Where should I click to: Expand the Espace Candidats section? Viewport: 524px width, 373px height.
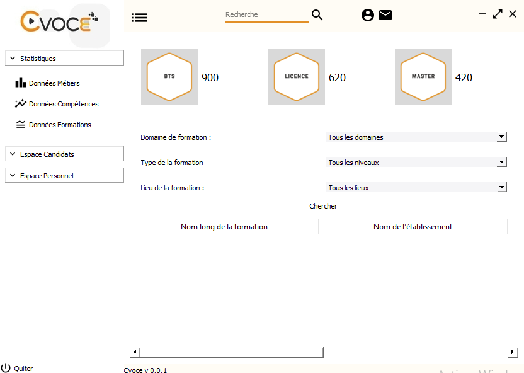point(64,153)
